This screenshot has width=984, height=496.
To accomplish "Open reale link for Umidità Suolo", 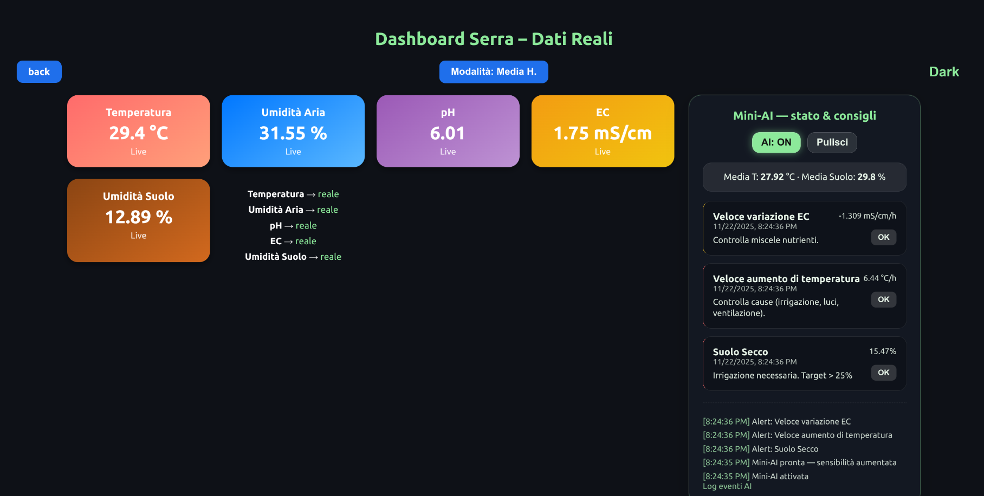I will 331,257.
